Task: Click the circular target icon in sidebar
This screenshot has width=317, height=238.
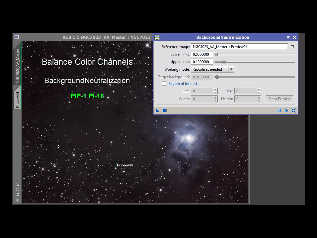Action: pyautogui.click(x=17, y=200)
